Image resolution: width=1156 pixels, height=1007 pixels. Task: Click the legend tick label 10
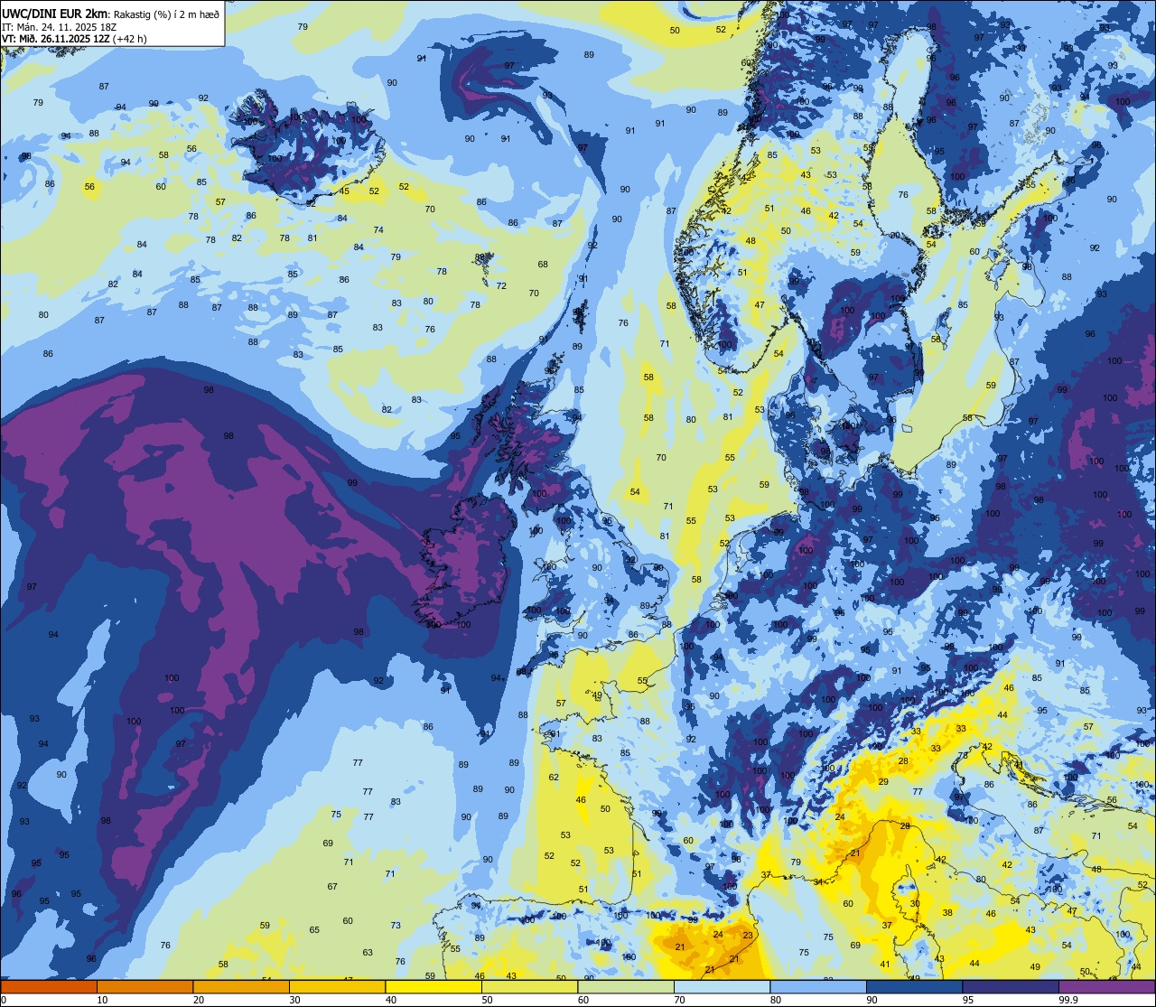point(102,1000)
